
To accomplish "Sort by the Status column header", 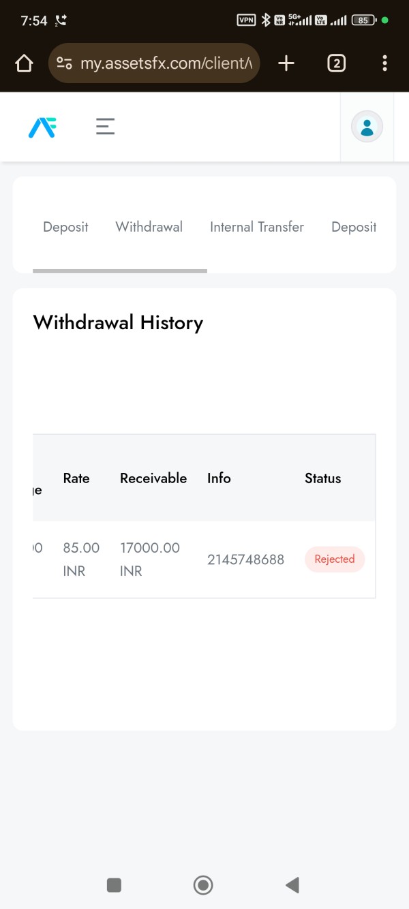I will 322,478.
